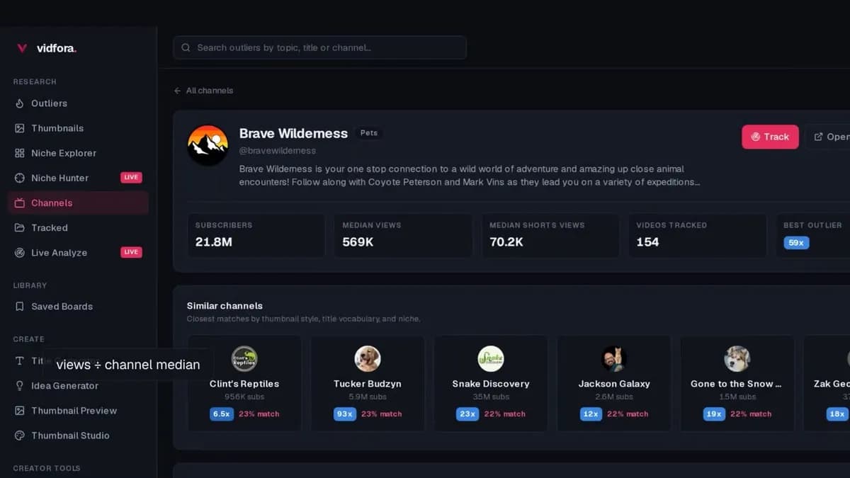Viewport: 850px width, 478px height.
Task: Click the 93x badge on Tucker Budzyn
Action: (345, 414)
